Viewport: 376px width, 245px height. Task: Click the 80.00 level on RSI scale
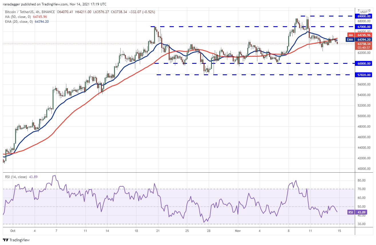(361, 180)
